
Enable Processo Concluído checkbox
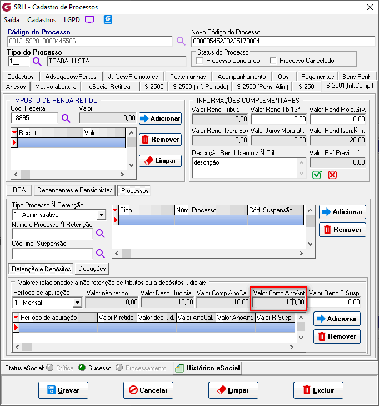[x=200, y=61]
